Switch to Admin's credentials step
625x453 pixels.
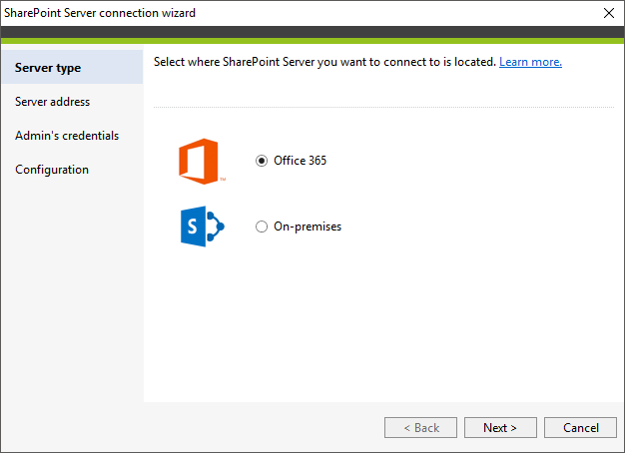tap(67, 136)
